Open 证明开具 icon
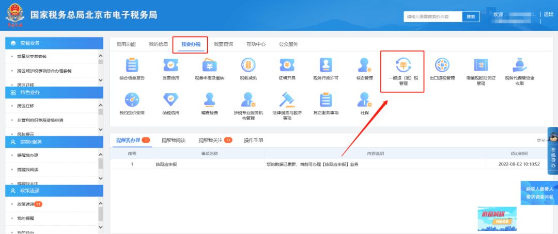Viewport: 558px width, 234px height. pyautogui.click(x=287, y=65)
